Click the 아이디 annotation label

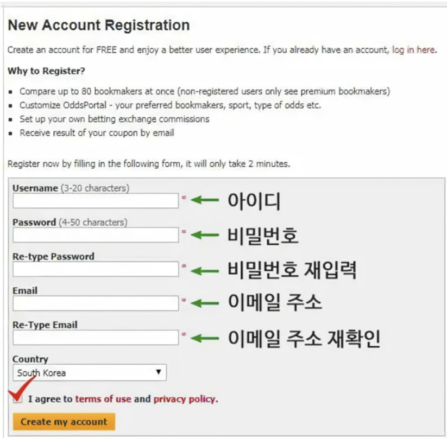pyautogui.click(x=254, y=201)
